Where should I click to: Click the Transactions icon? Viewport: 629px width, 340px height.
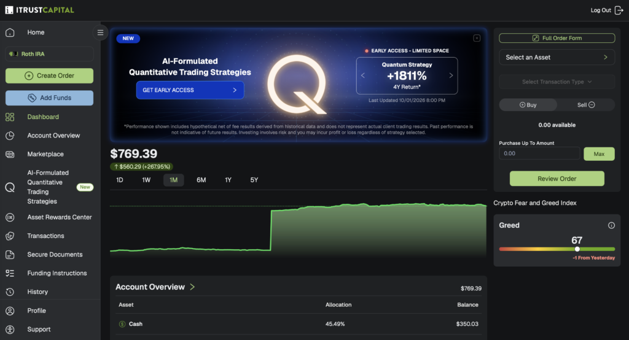(10, 236)
